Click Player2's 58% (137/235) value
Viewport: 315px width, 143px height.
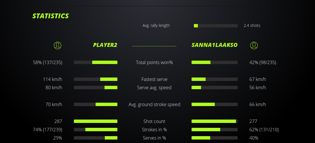[48, 62]
